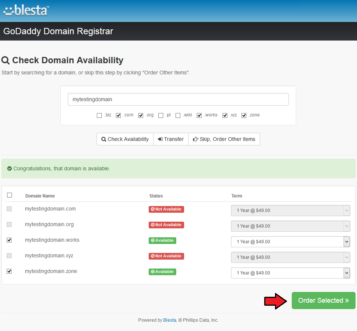Click the mytestingdomain.com domain name

tap(50, 209)
